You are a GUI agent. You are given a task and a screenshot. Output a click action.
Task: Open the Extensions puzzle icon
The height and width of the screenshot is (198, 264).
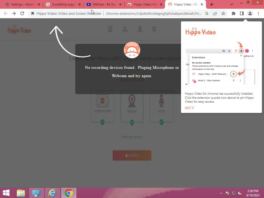tap(233, 13)
